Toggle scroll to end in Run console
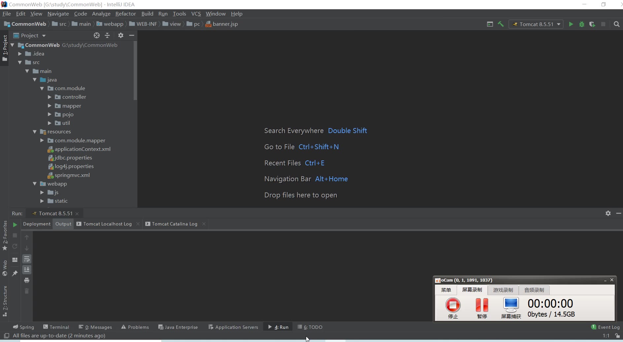Image resolution: width=623 pixels, height=342 pixels. (x=27, y=270)
